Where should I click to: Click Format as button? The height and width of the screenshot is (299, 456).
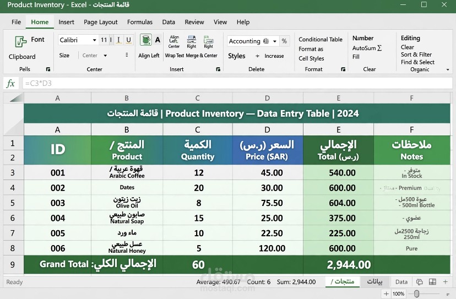point(311,49)
